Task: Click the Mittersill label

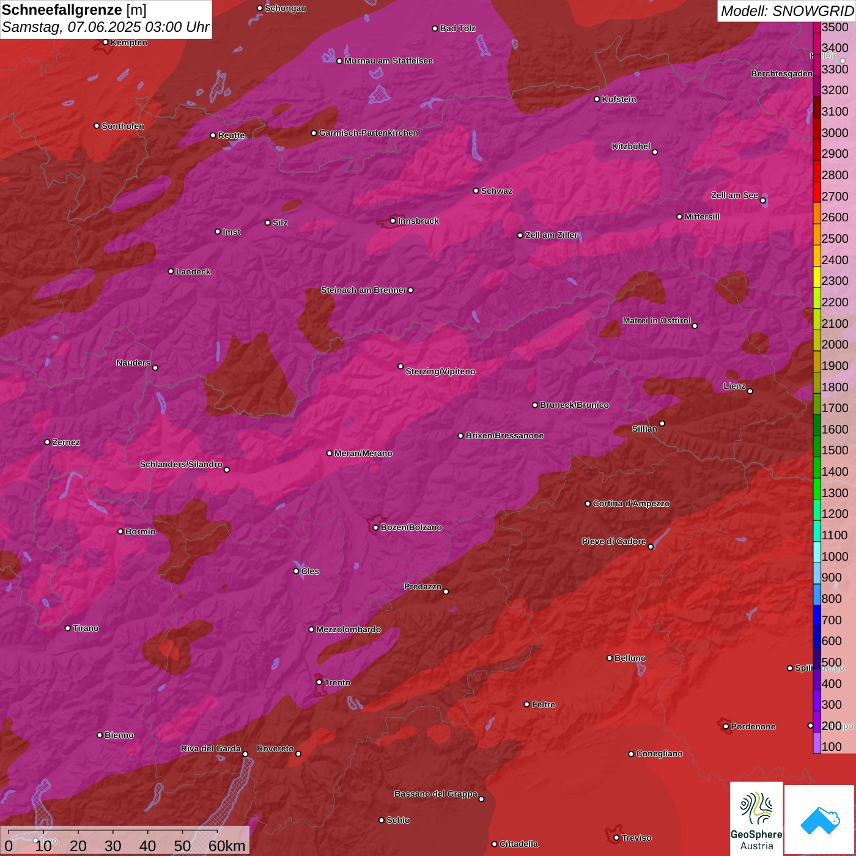Action: (702, 216)
